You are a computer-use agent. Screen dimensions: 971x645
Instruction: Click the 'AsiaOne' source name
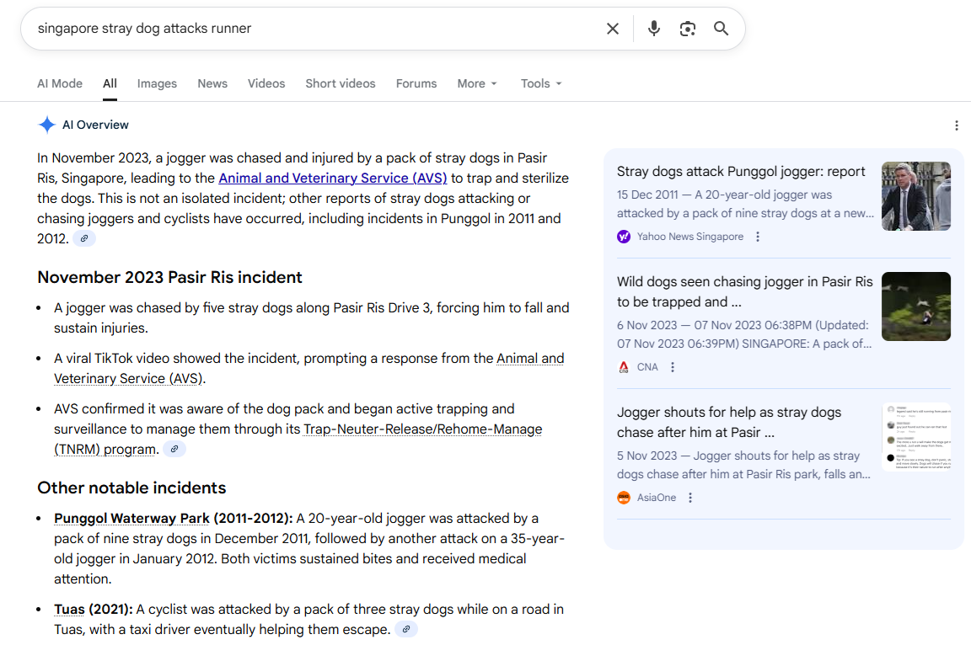657,498
